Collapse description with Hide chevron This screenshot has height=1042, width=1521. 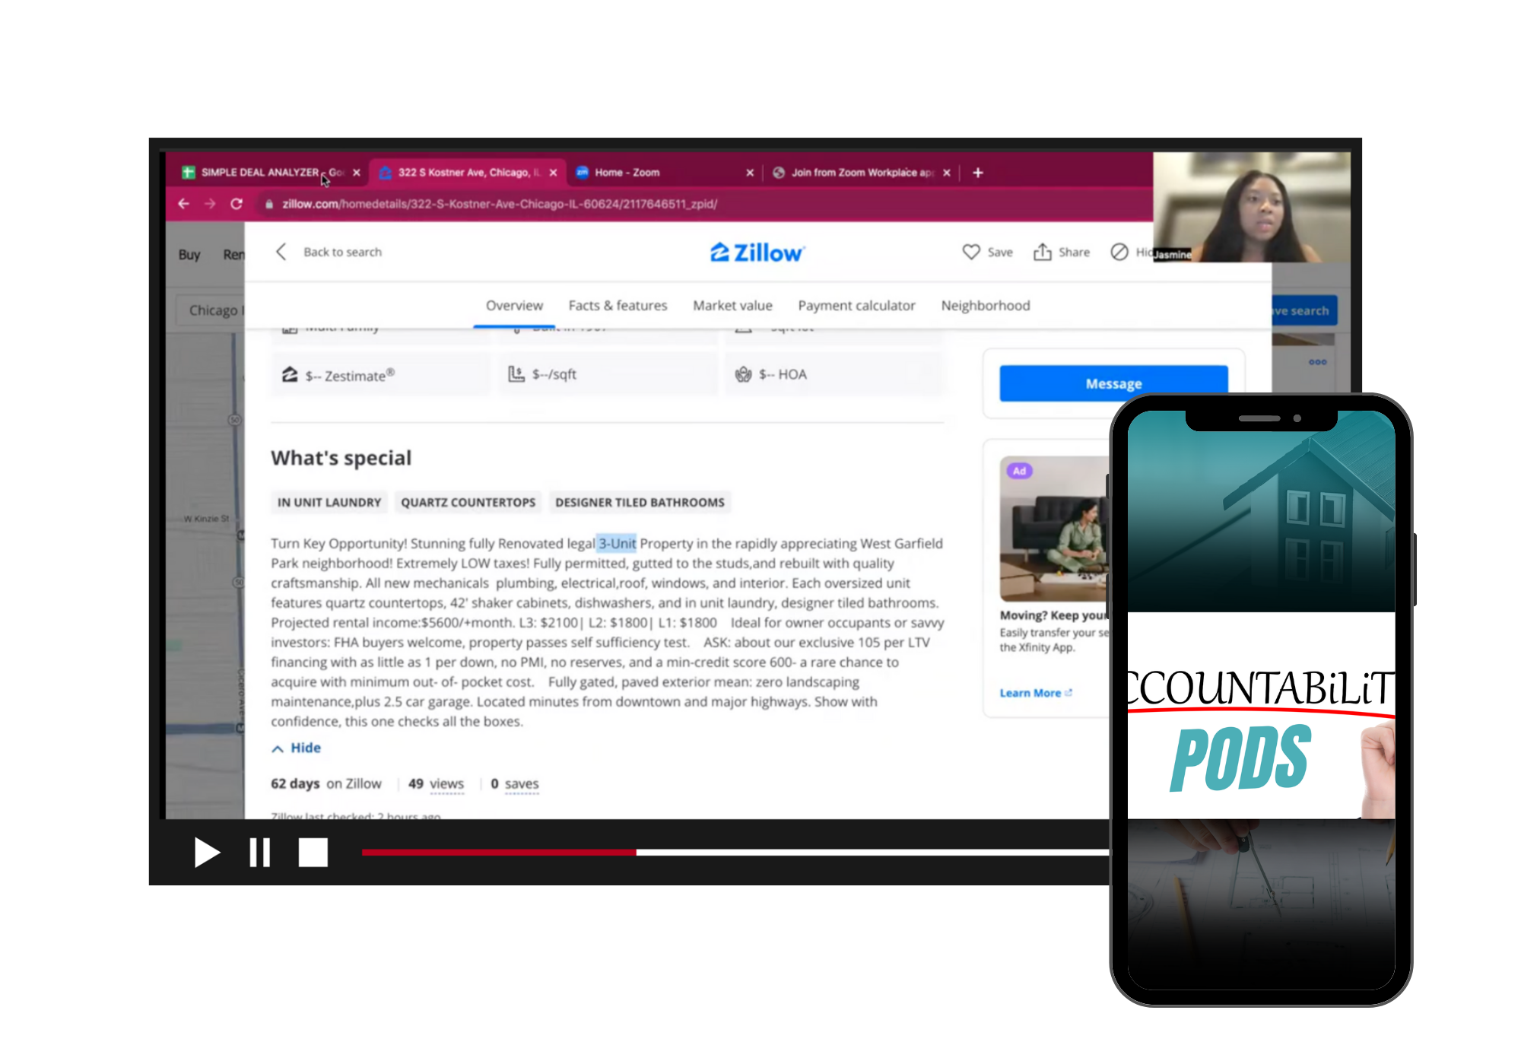[x=278, y=748]
